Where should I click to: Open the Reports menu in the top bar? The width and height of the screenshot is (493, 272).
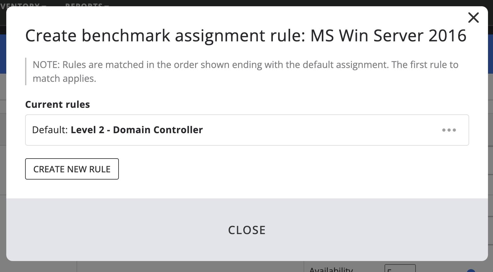point(84,4)
